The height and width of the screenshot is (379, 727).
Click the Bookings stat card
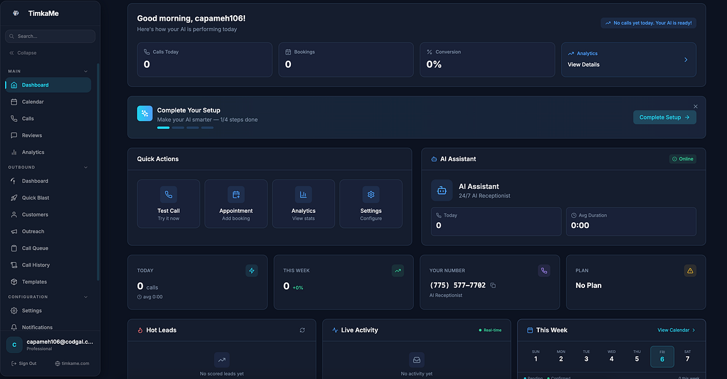[346, 60]
